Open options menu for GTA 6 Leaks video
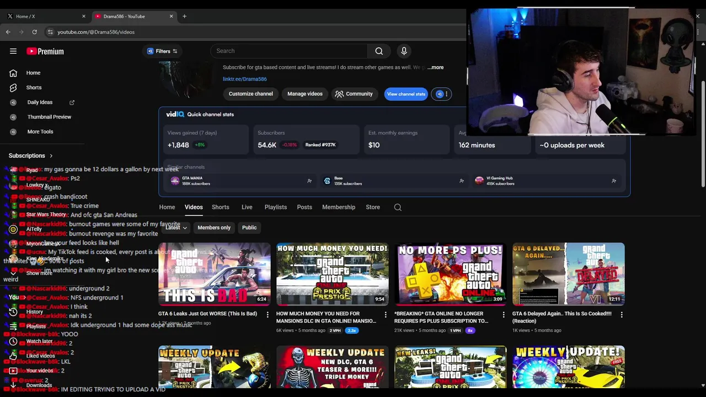The image size is (706, 397). click(x=268, y=314)
